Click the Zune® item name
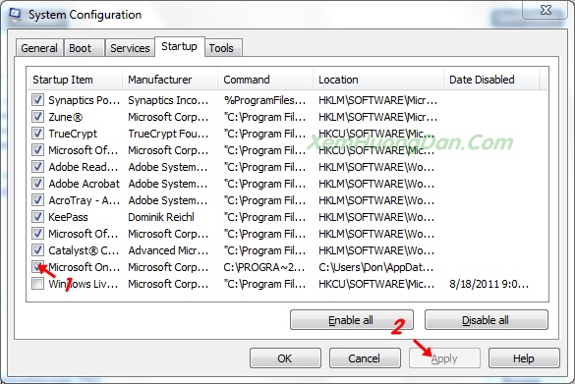The width and height of the screenshot is (575, 384). click(66, 117)
